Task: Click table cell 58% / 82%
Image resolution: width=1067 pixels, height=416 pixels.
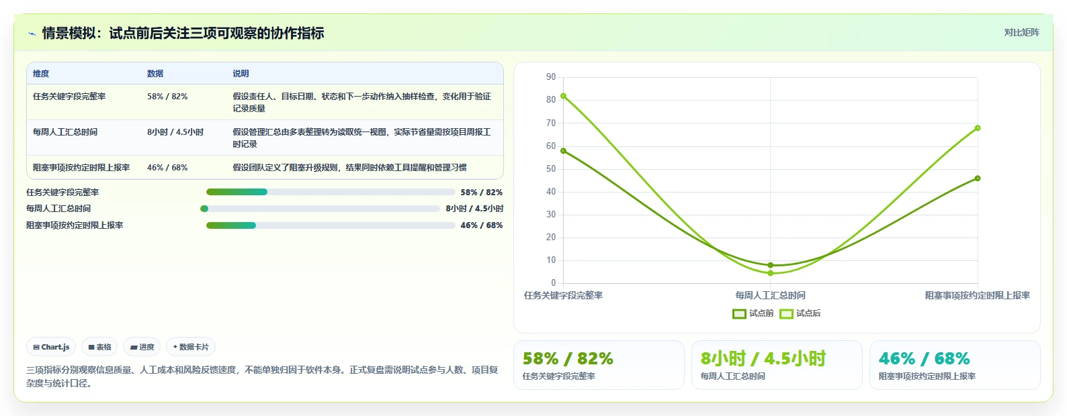Action: point(167,97)
